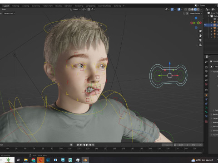Click the red X axis on navigation gizmo
This screenshot has height=163, width=218.
tap(200, 23)
